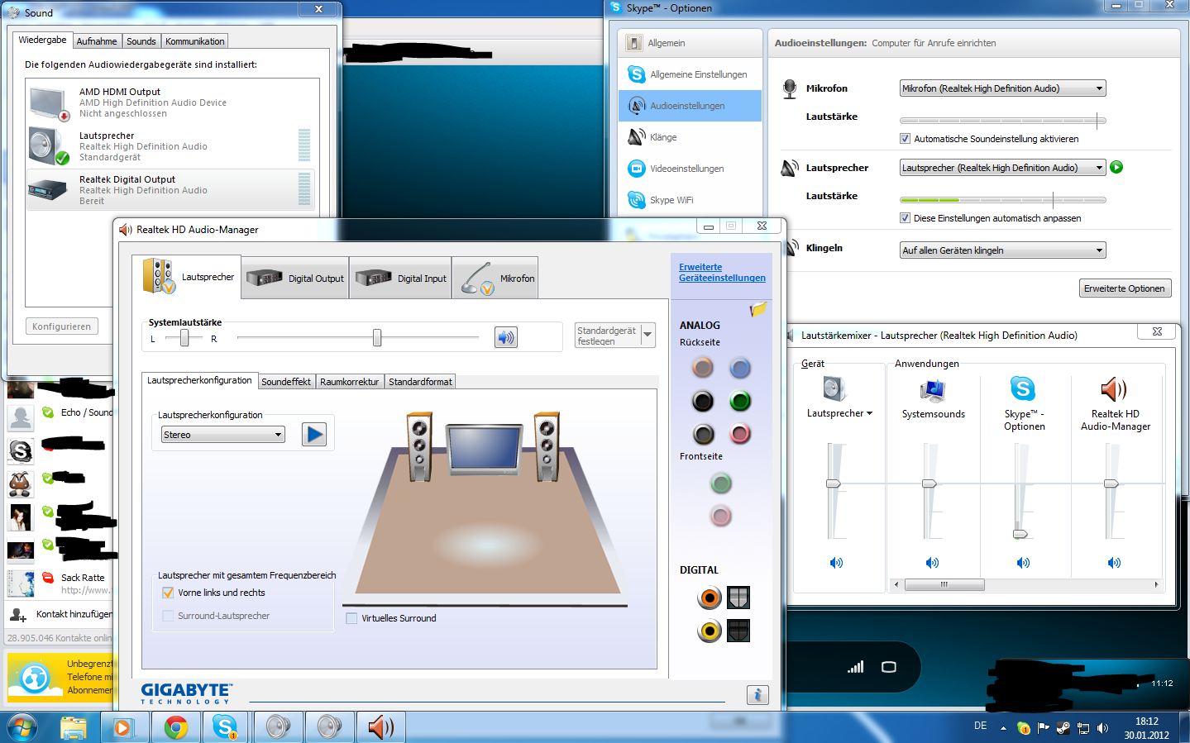Screen dimensions: 1190x743
Task: Open Realtek Audio-Manager taskbar button
Action: 380,727
